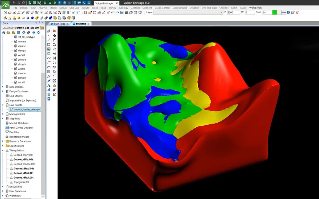Open the Drill and Blast menu

209,8
